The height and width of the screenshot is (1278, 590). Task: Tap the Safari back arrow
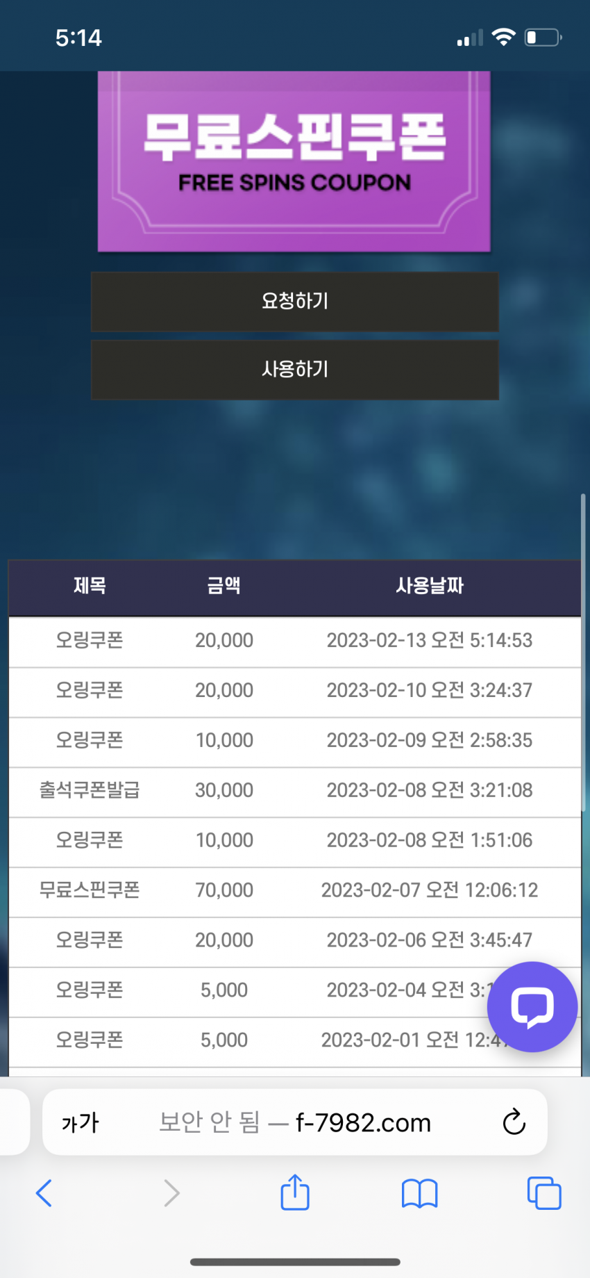pyautogui.click(x=44, y=1193)
